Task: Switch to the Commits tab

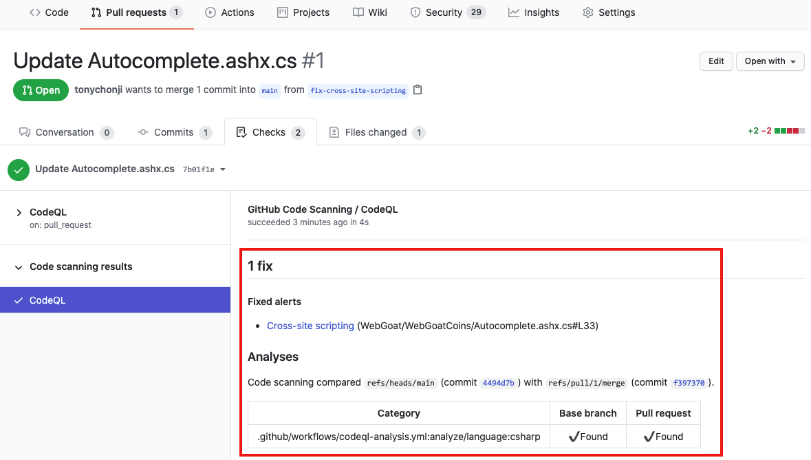Action: point(175,132)
